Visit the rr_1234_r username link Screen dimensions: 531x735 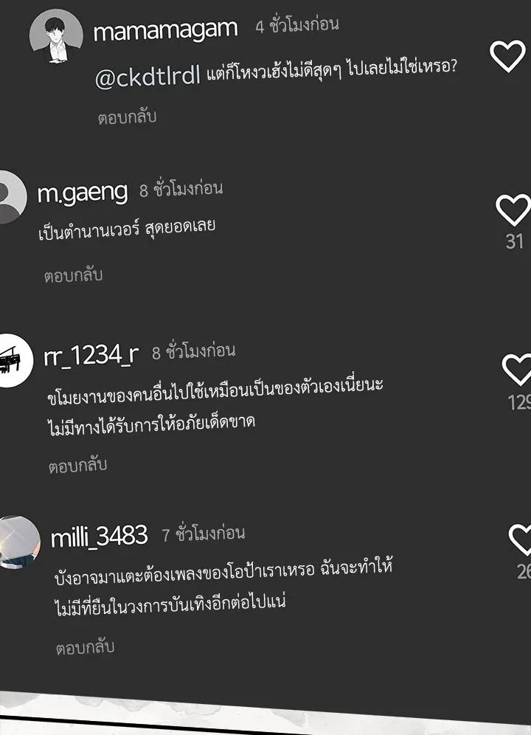tap(91, 356)
